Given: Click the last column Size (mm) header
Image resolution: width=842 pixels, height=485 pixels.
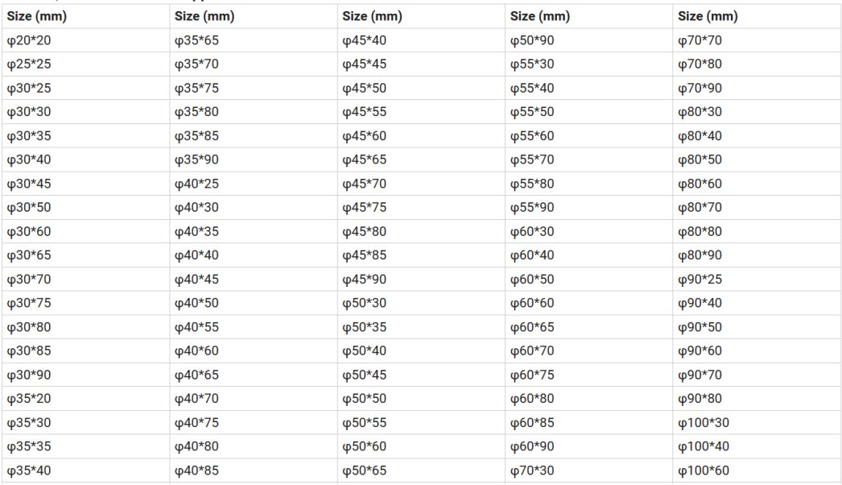Looking at the screenshot, I should point(757,16).
